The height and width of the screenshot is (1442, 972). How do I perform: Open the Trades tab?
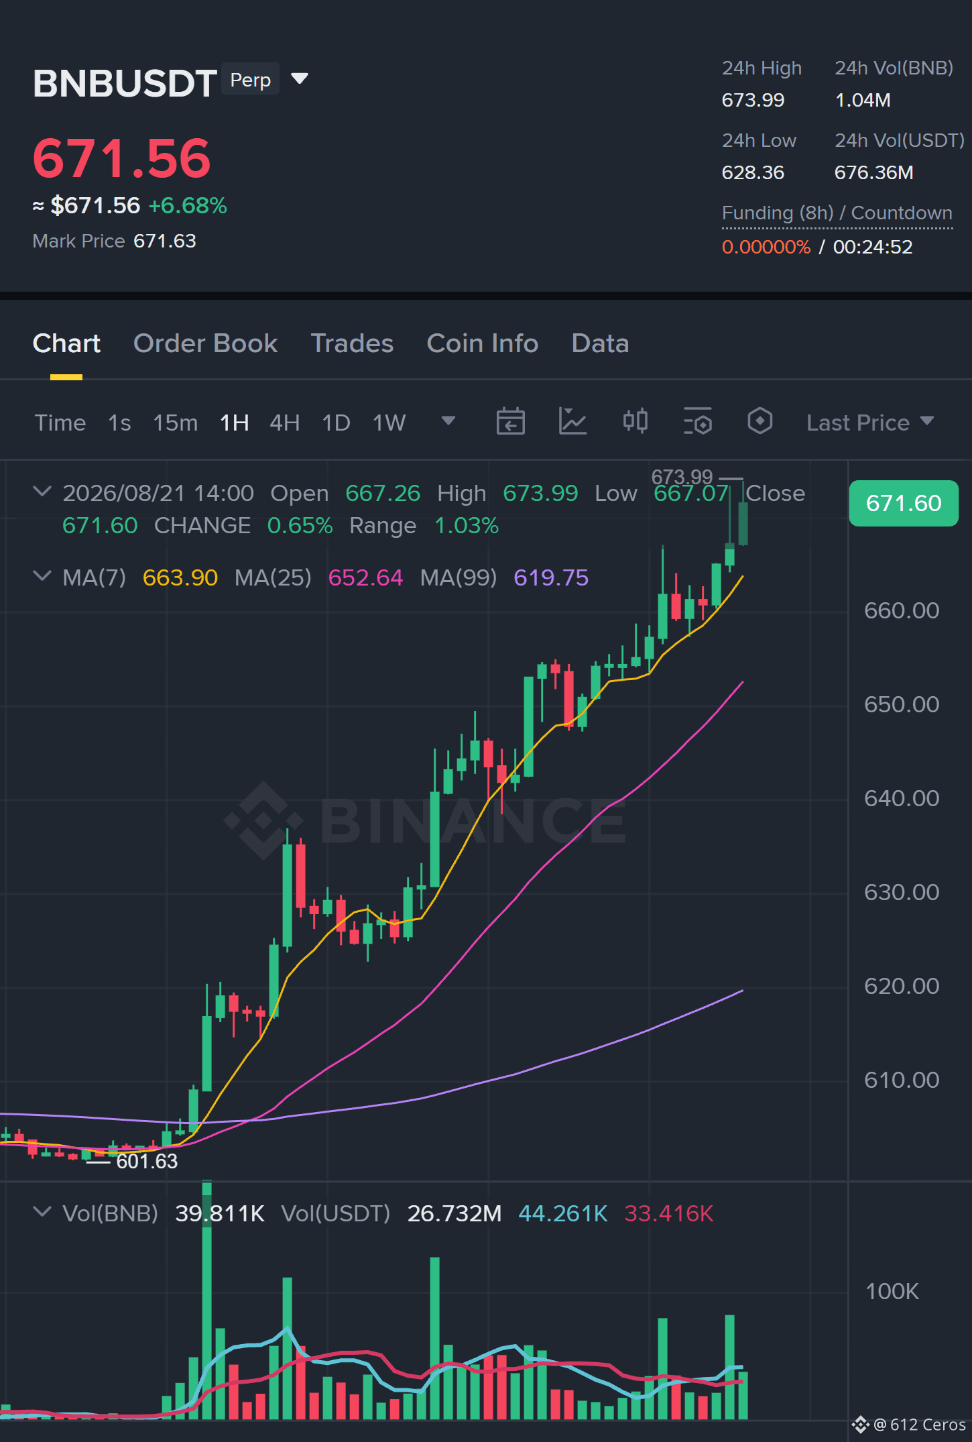click(352, 343)
